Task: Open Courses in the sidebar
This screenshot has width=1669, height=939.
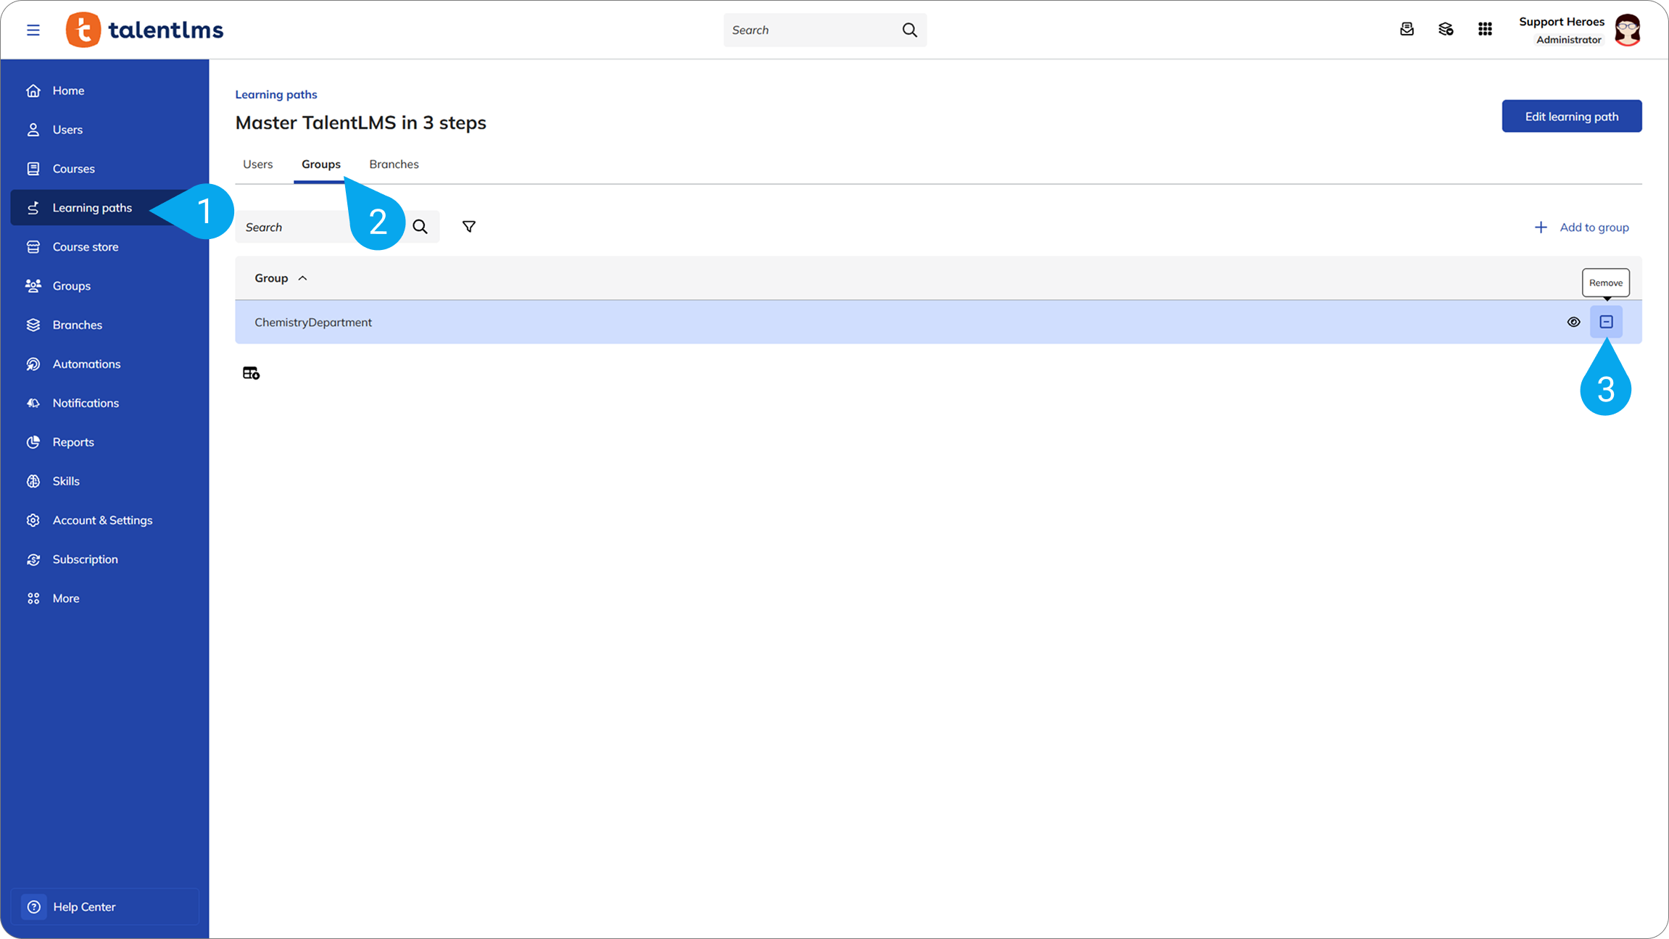Action: pos(104,169)
